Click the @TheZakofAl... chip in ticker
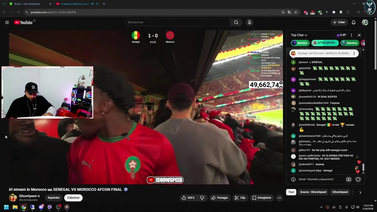The height and width of the screenshot is (212, 377). click(x=325, y=43)
